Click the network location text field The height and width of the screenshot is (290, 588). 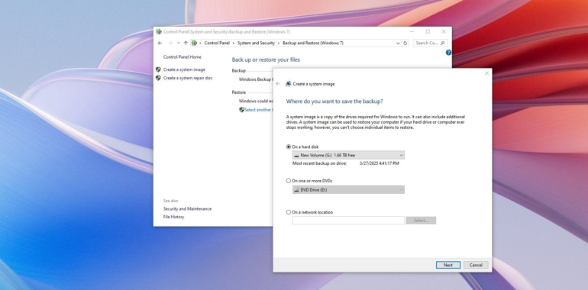348,221
